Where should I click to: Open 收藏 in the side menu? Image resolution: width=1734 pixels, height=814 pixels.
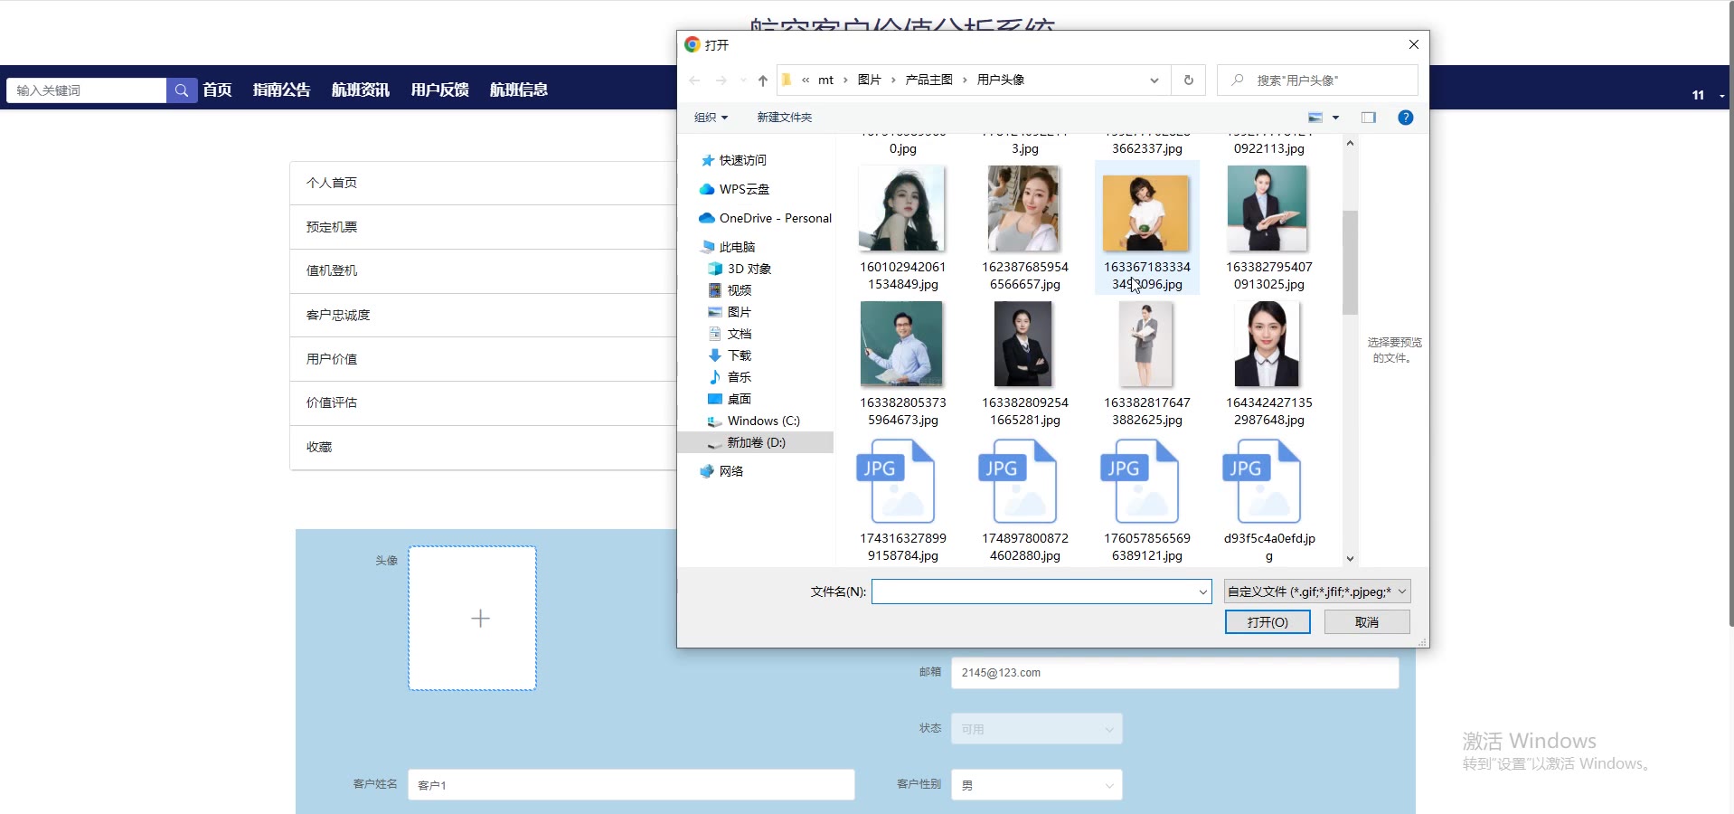click(484, 447)
